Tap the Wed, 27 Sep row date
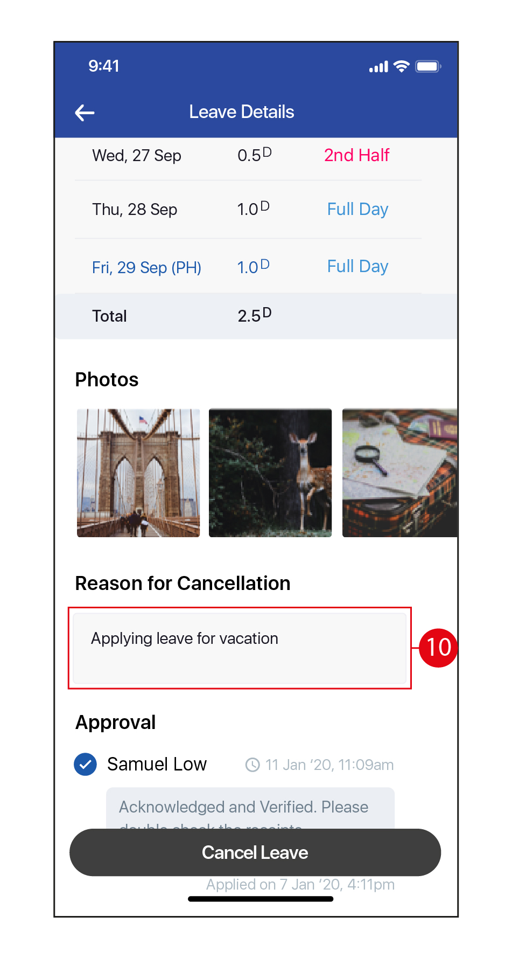 click(137, 156)
